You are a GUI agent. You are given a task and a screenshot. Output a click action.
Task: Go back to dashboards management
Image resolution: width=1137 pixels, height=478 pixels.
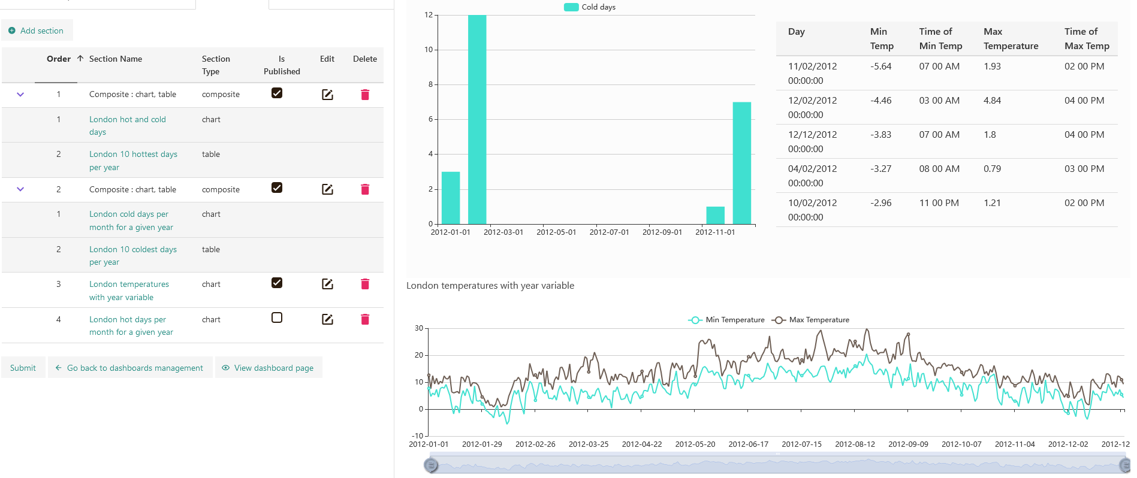tap(130, 368)
